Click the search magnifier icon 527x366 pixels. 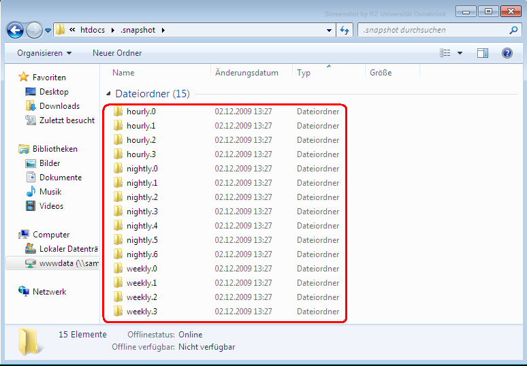pos(513,30)
